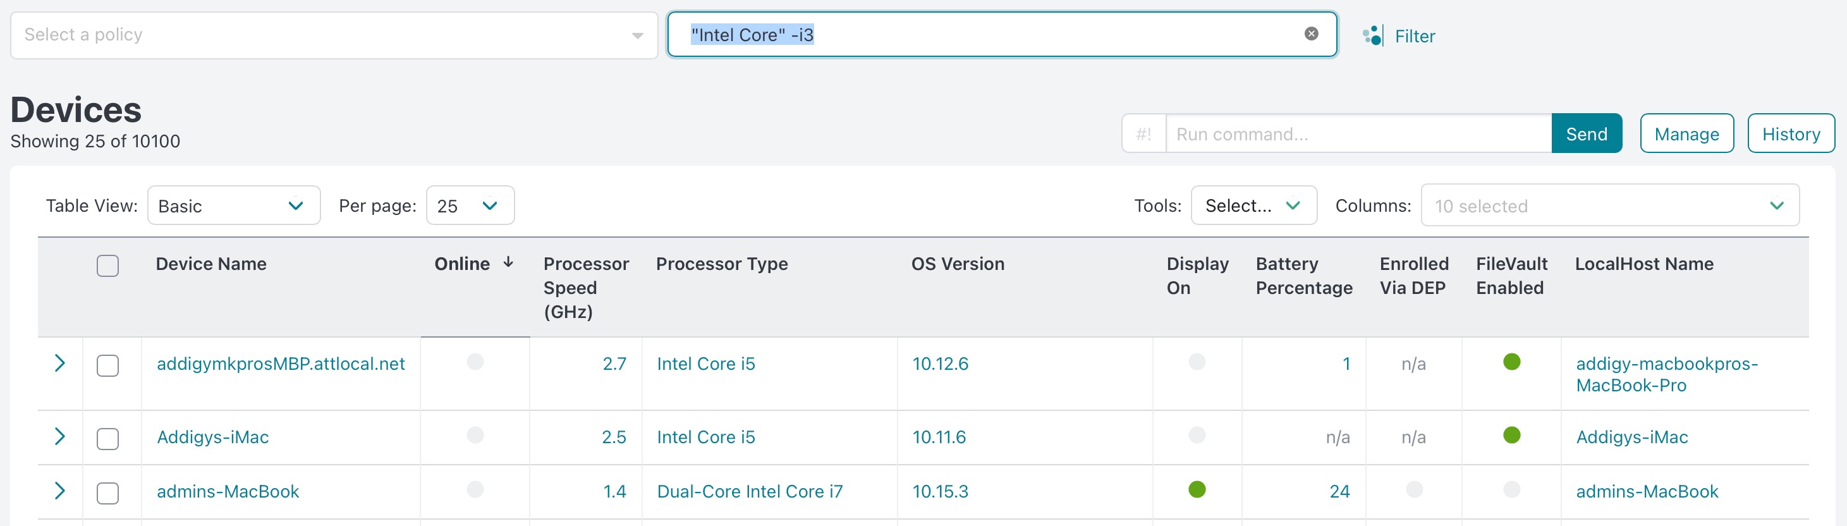Click gray Online status dot for addigymkprosMBP
This screenshot has width=1847, height=526.
pyautogui.click(x=475, y=362)
